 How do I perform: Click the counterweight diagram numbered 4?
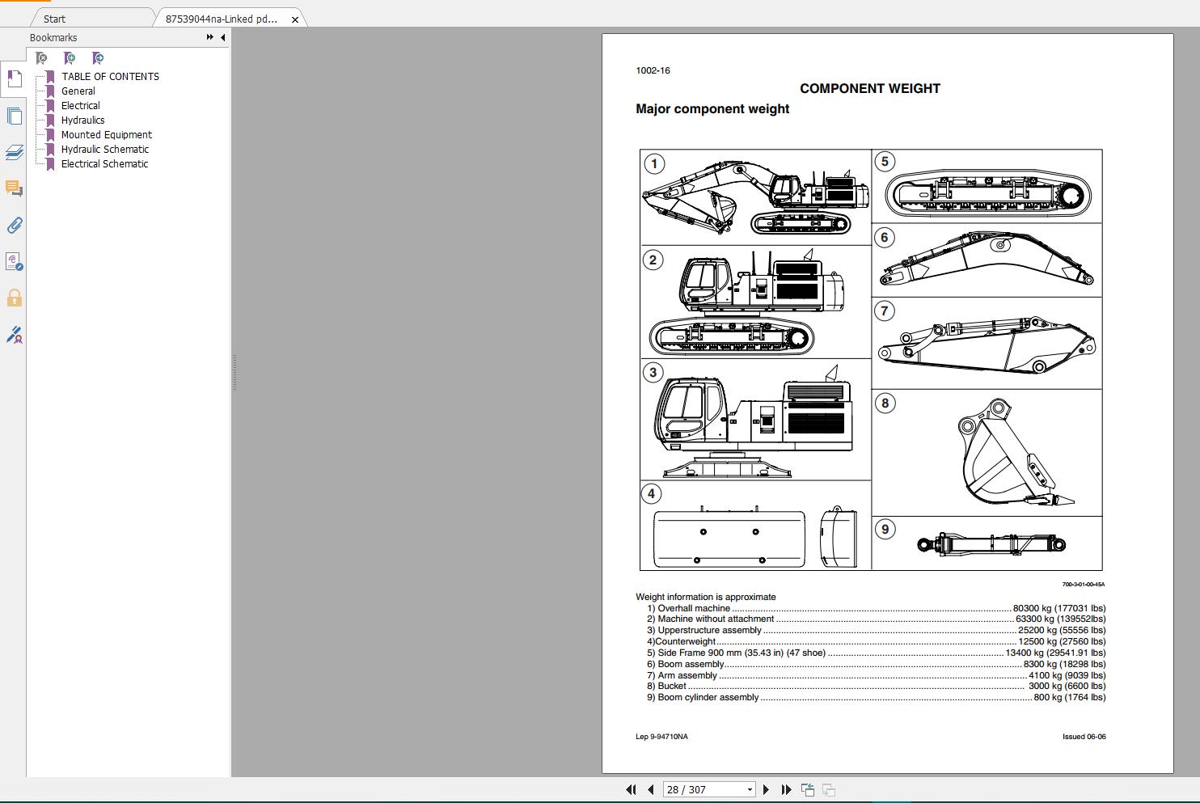coord(756,526)
